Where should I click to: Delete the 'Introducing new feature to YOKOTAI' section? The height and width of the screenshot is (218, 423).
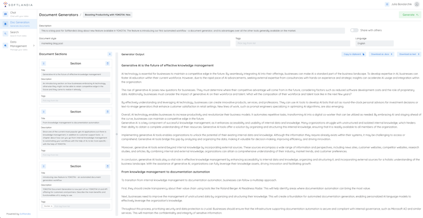pyautogui.click(x=108, y=166)
